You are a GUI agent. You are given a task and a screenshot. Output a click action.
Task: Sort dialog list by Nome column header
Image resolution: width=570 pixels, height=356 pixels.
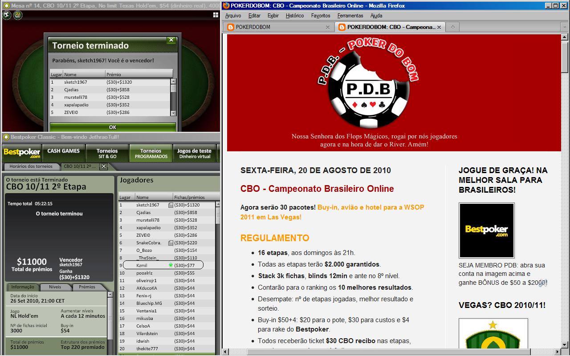pyautogui.click(x=84, y=74)
